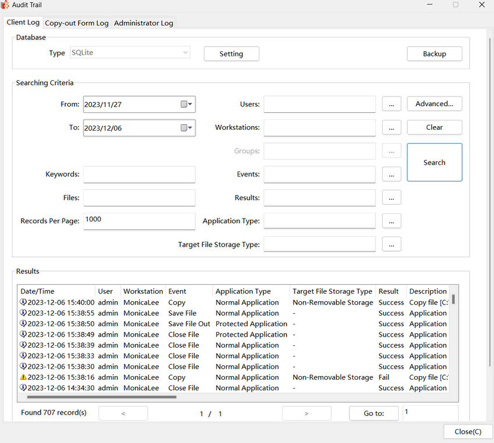This screenshot has height=443, width=494.
Task: Open the From date calendar picker
Action: 187,105
